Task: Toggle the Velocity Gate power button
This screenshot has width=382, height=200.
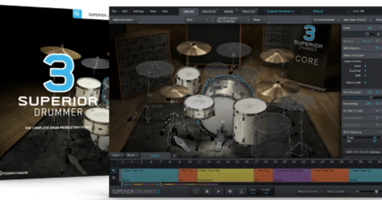Action: tap(378, 125)
